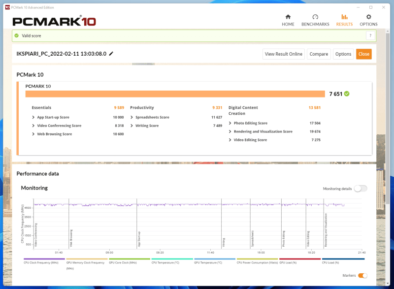394x289 pixels.
Task: Select the Results bar chart icon
Action: [344, 17]
